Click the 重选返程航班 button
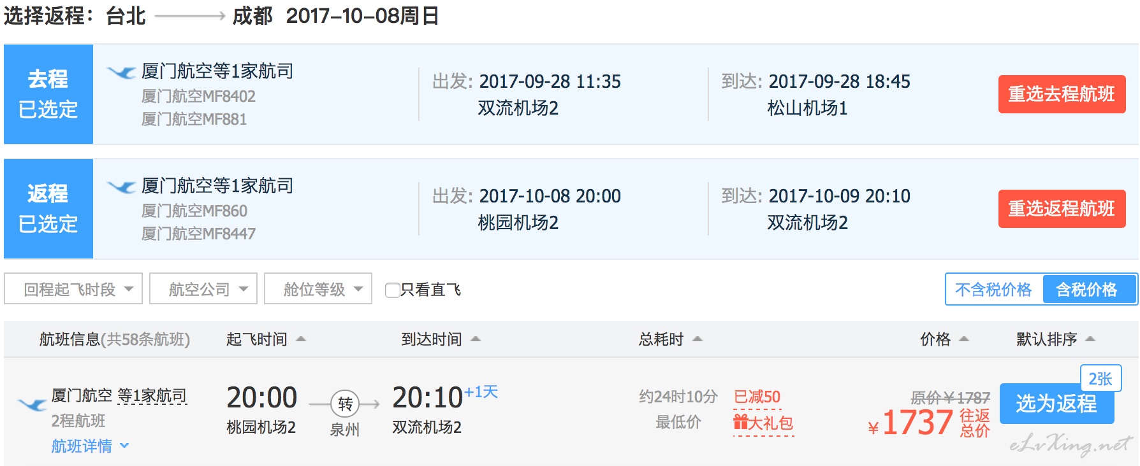Viewport: 1140px width, 466px height. (x=1062, y=209)
